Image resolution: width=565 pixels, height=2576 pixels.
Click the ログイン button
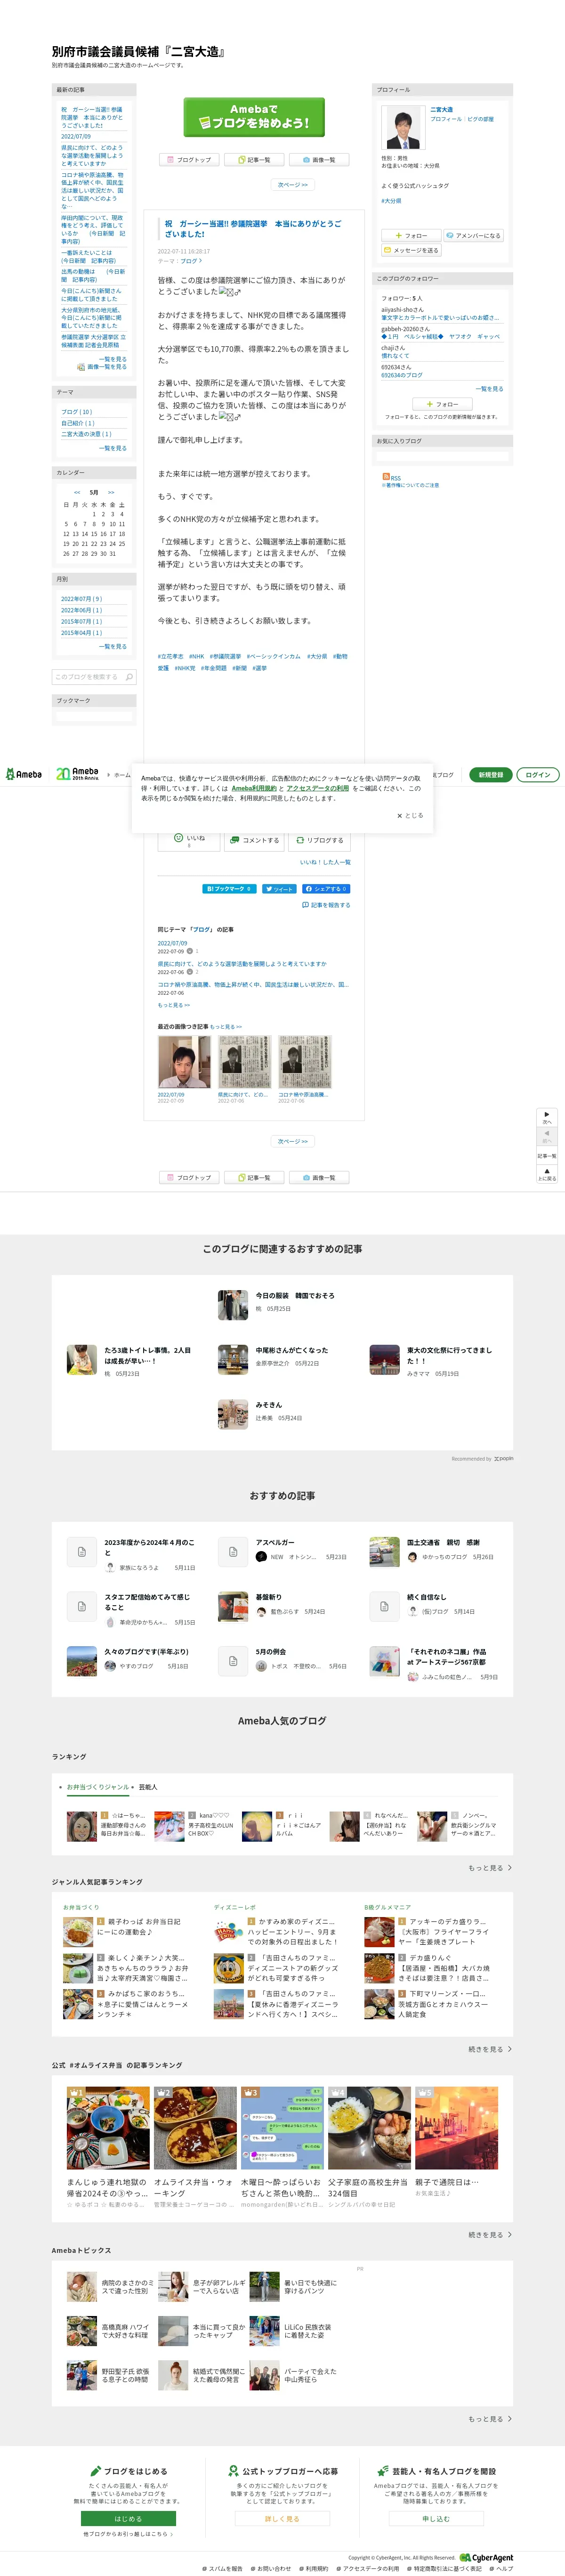(538, 775)
